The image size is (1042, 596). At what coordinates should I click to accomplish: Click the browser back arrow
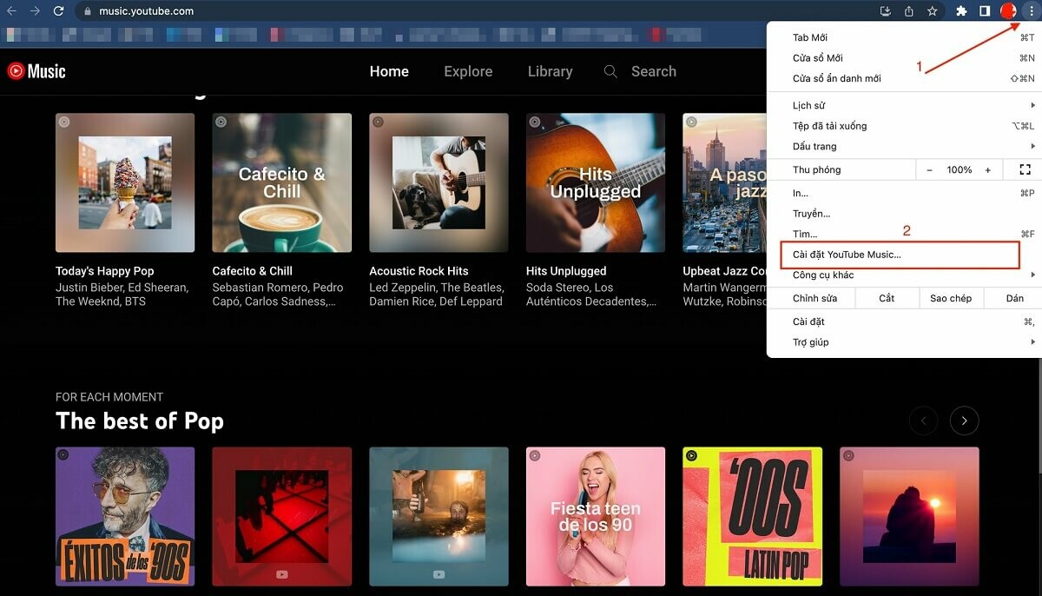[12, 11]
